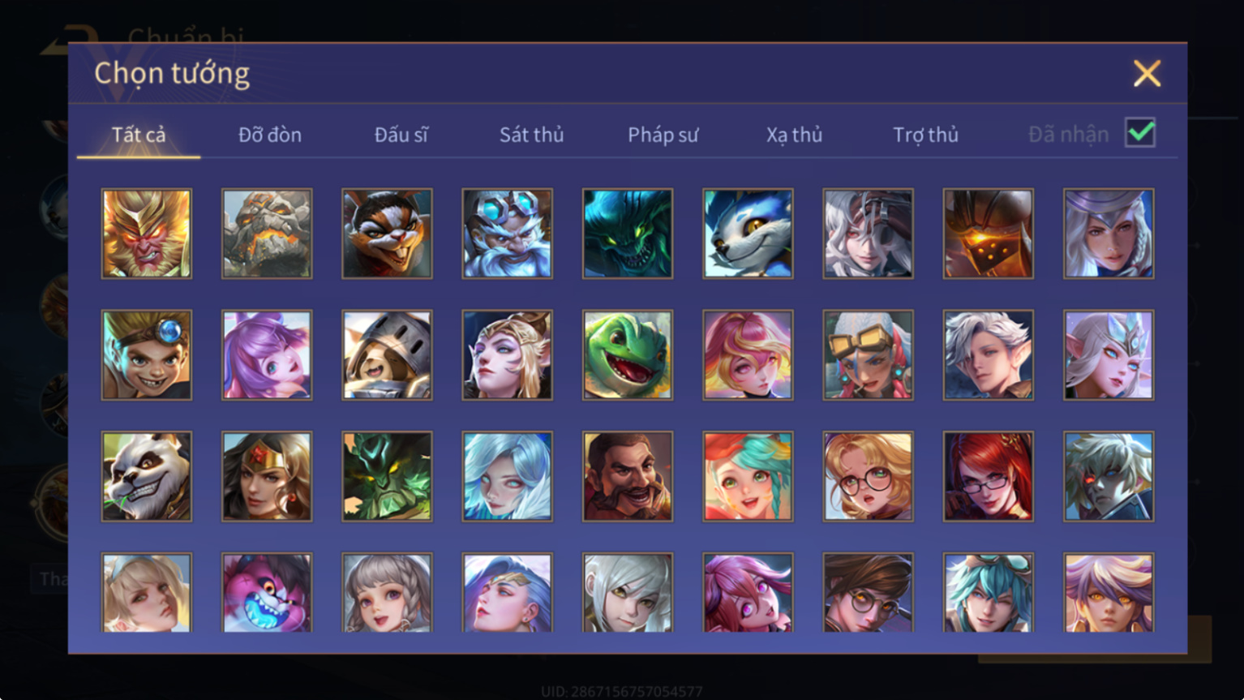Pick the purple grinning cat hero

click(x=267, y=593)
